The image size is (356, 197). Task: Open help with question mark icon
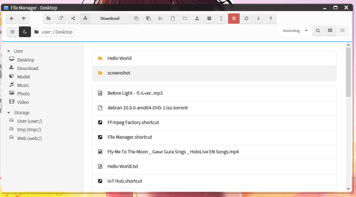tap(271, 18)
